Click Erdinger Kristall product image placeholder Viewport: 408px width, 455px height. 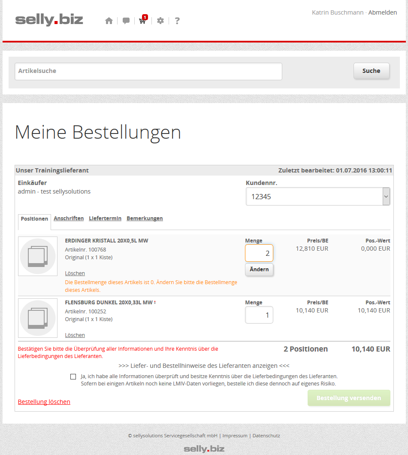(x=38, y=256)
